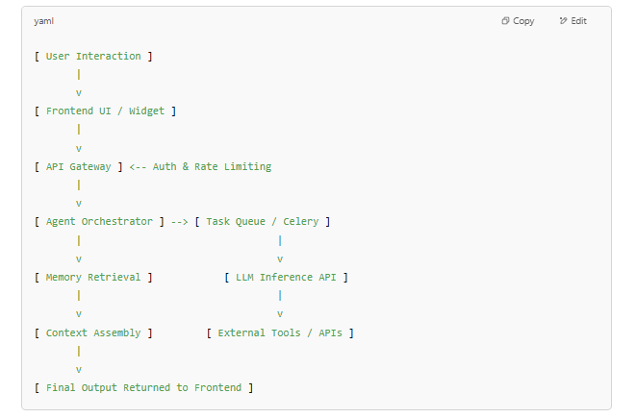Screen dimensions: 636x418
Task: Select the Frontend UI / Widget line
Action: (105, 111)
